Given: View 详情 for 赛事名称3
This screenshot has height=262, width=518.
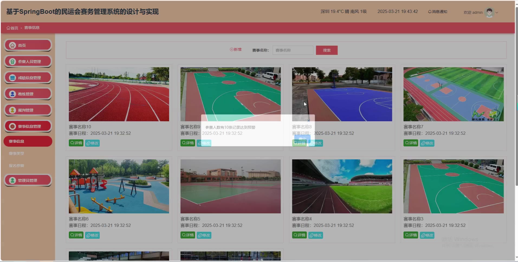Looking at the screenshot, I should tap(411, 235).
